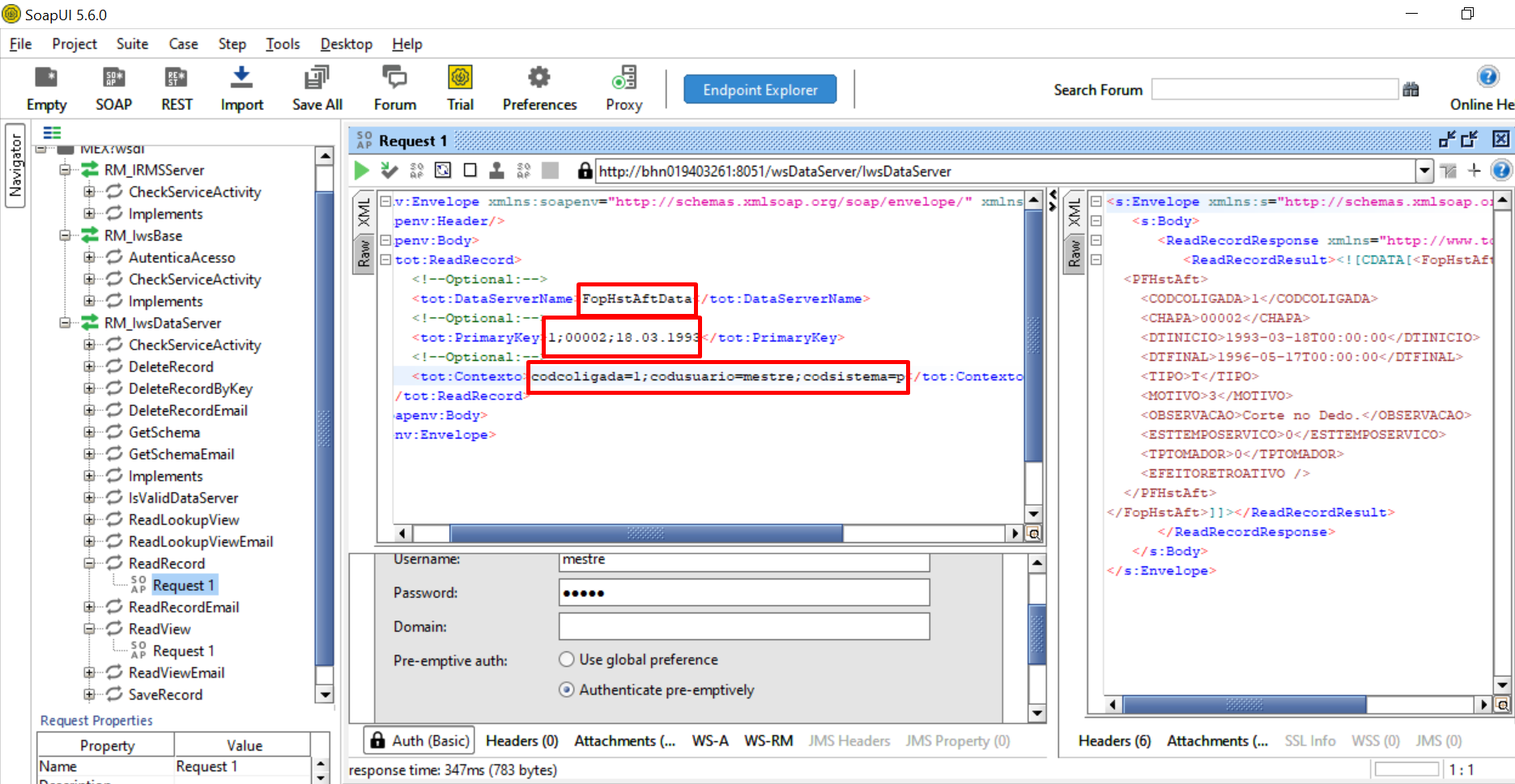Screen dimensions: 1515x784
Task: Click the empty Domain input field
Action: pyautogui.click(x=744, y=626)
